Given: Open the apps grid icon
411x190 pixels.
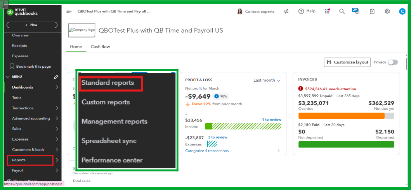Looking at the screenshot, I should tap(327, 11).
